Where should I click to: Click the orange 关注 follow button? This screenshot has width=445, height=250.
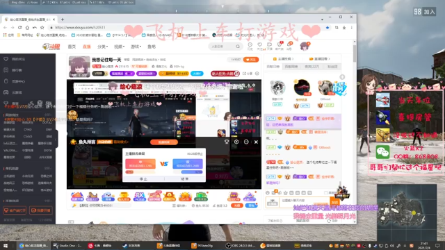point(251,60)
